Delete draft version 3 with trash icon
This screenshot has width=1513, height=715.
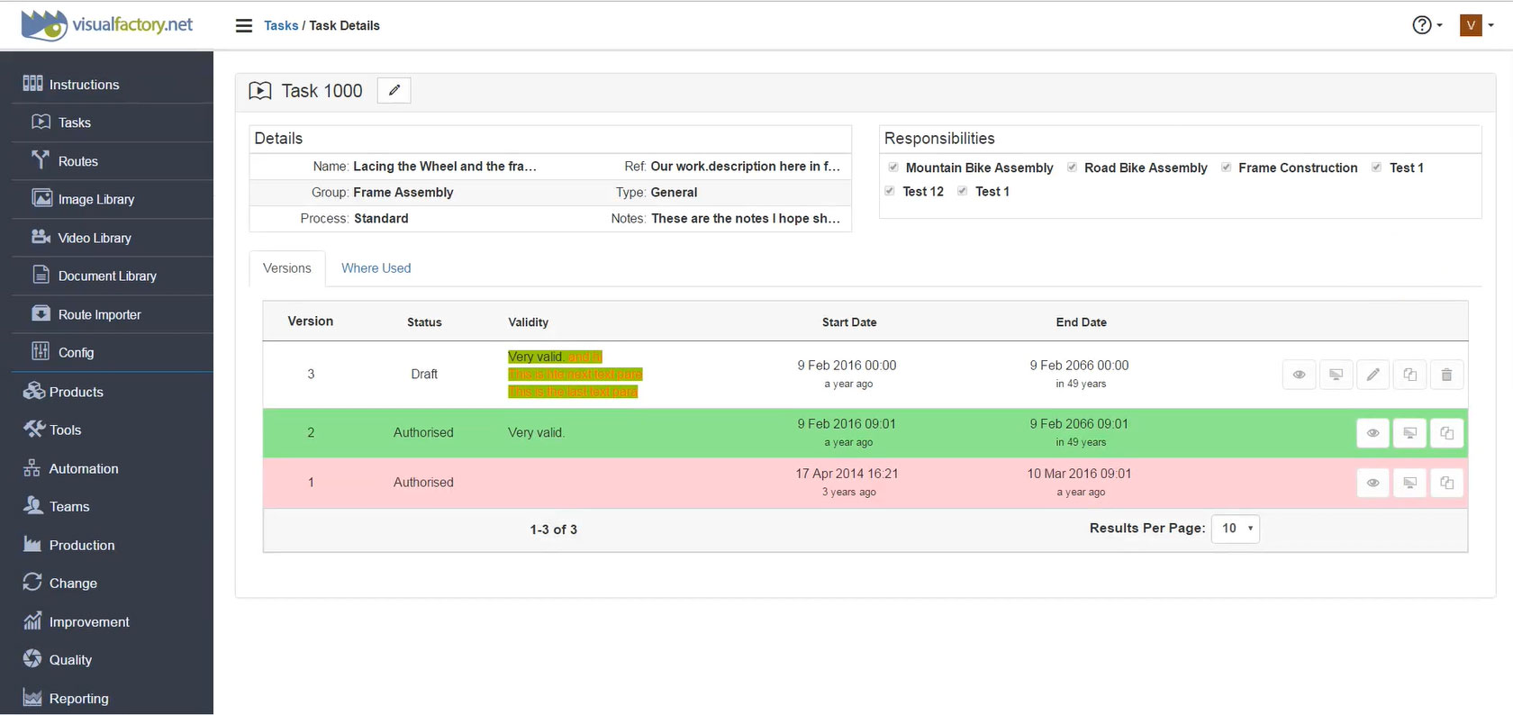click(x=1446, y=375)
